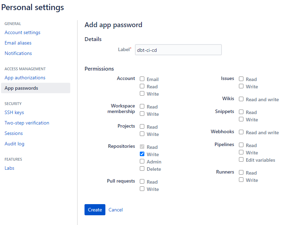Open the Account settings page

pos(22,32)
